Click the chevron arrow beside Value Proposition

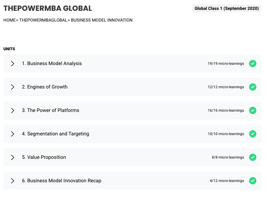[12, 157]
